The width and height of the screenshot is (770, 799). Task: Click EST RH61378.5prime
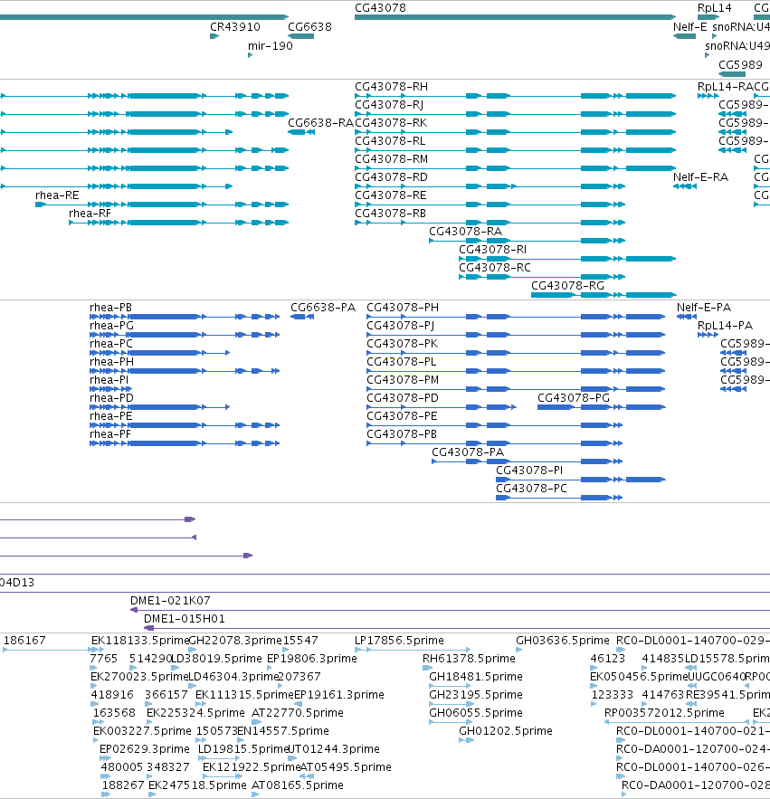(427, 668)
